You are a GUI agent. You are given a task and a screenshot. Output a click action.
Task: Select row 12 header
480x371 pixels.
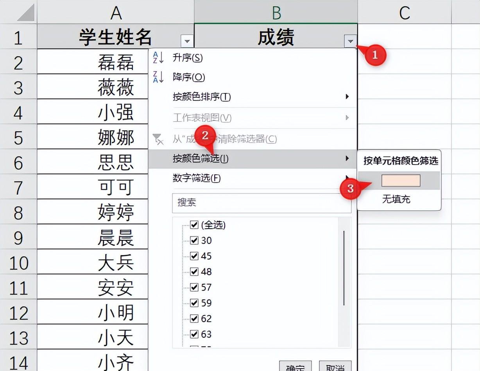click(x=18, y=312)
